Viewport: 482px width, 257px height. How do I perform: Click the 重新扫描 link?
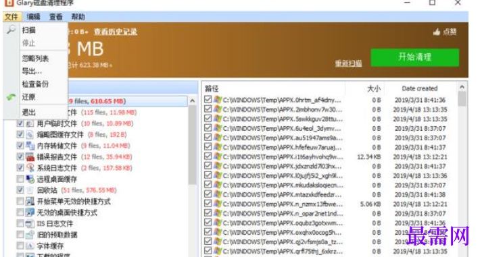click(x=348, y=63)
